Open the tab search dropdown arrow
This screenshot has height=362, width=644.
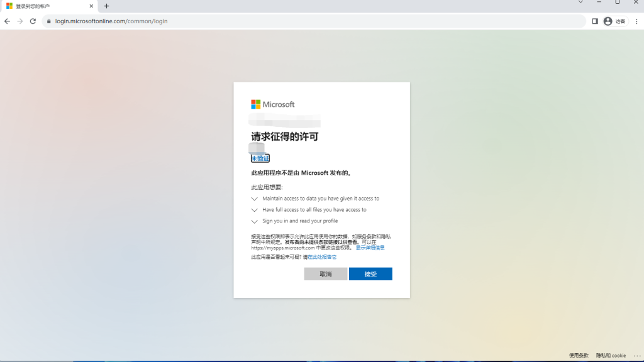click(580, 3)
